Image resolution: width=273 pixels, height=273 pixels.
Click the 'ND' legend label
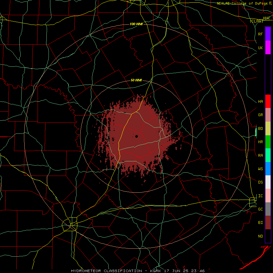[x=261, y=236]
